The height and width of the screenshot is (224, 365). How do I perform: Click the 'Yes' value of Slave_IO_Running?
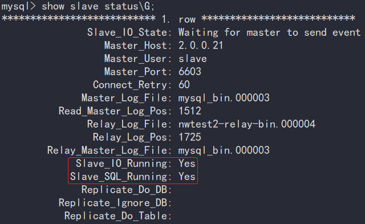pyautogui.click(x=187, y=164)
